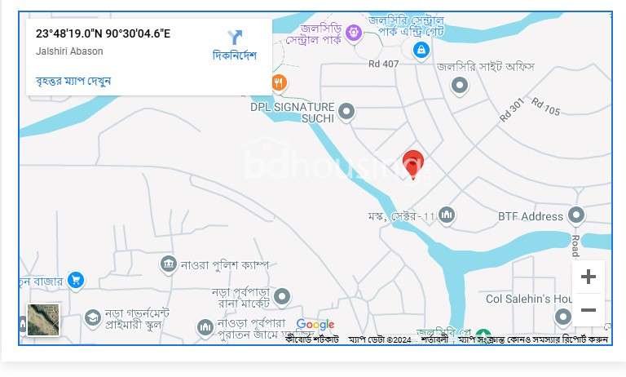Image resolution: width=626 pixels, height=377 pixels.
Task: Click the Jolshiri site office marker
Action: [x=460, y=86]
